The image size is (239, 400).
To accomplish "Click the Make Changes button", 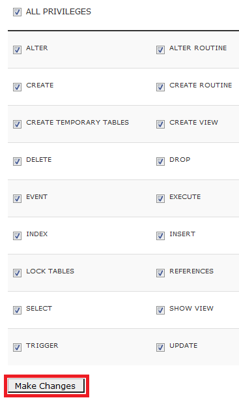I will coord(46,386).
